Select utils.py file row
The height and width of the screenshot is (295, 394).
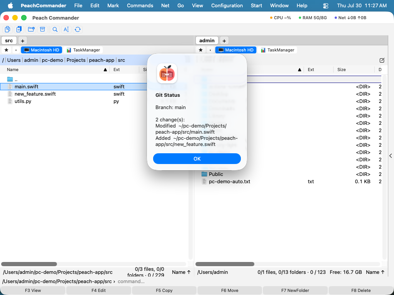pyautogui.click(x=94, y=101)
